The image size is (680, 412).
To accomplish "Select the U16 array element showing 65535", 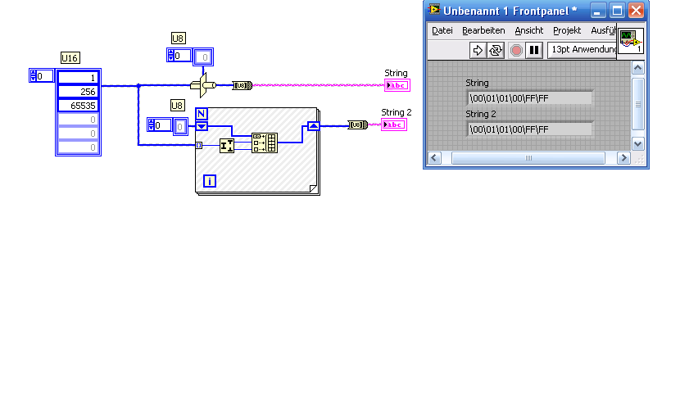I will (x=78, y=106).
